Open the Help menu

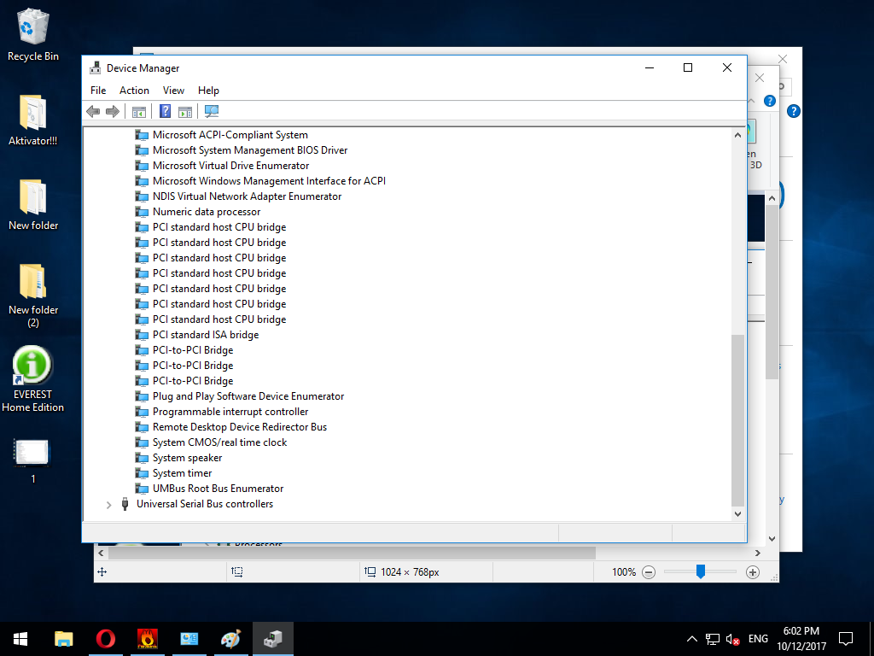pos(208,91)
